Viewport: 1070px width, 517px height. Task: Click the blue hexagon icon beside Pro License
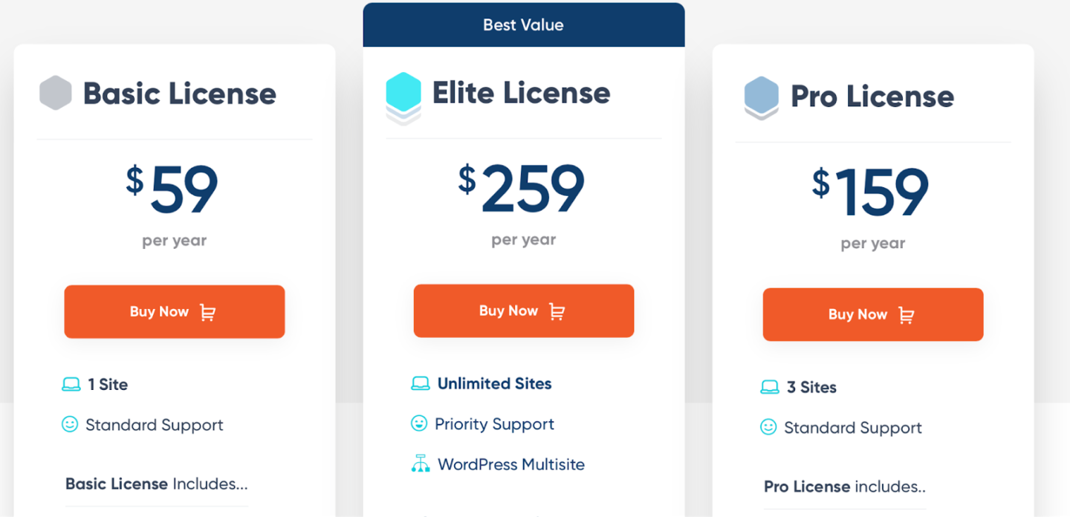point(761,95)
